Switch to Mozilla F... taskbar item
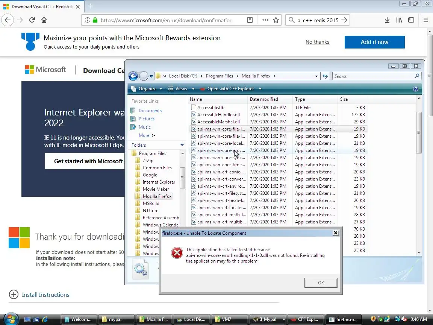The width and height of the screenshot is (433, 325). [154, 319]
